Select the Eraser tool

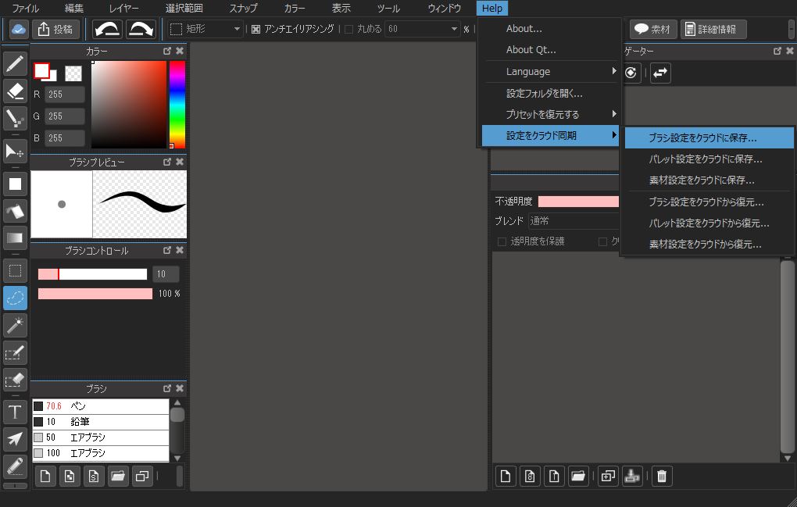point(16,92)
